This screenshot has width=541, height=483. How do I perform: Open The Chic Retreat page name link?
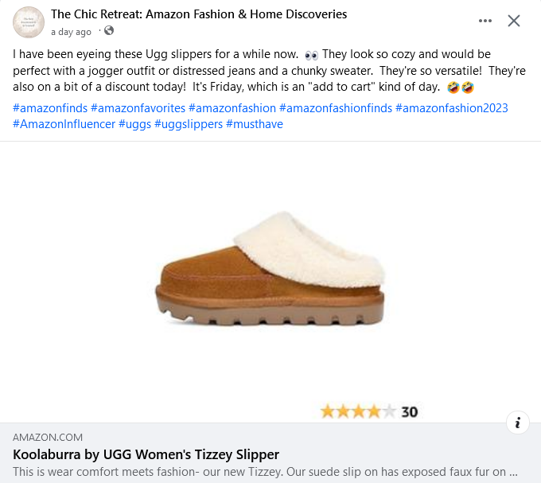pyautogui.click(x=198, y=14)
